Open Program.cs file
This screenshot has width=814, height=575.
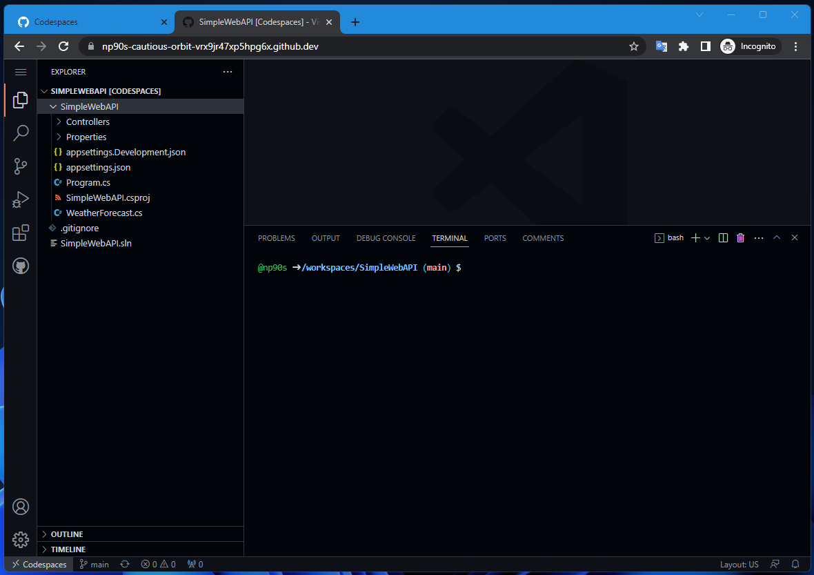click(140, 182)
